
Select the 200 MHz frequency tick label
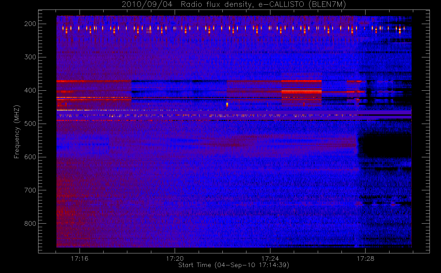(x=30, y=24)
